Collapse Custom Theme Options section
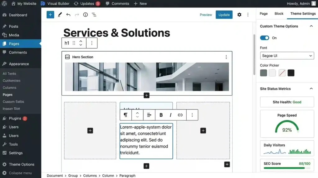 pyautogui.click(x=311, y=26)
